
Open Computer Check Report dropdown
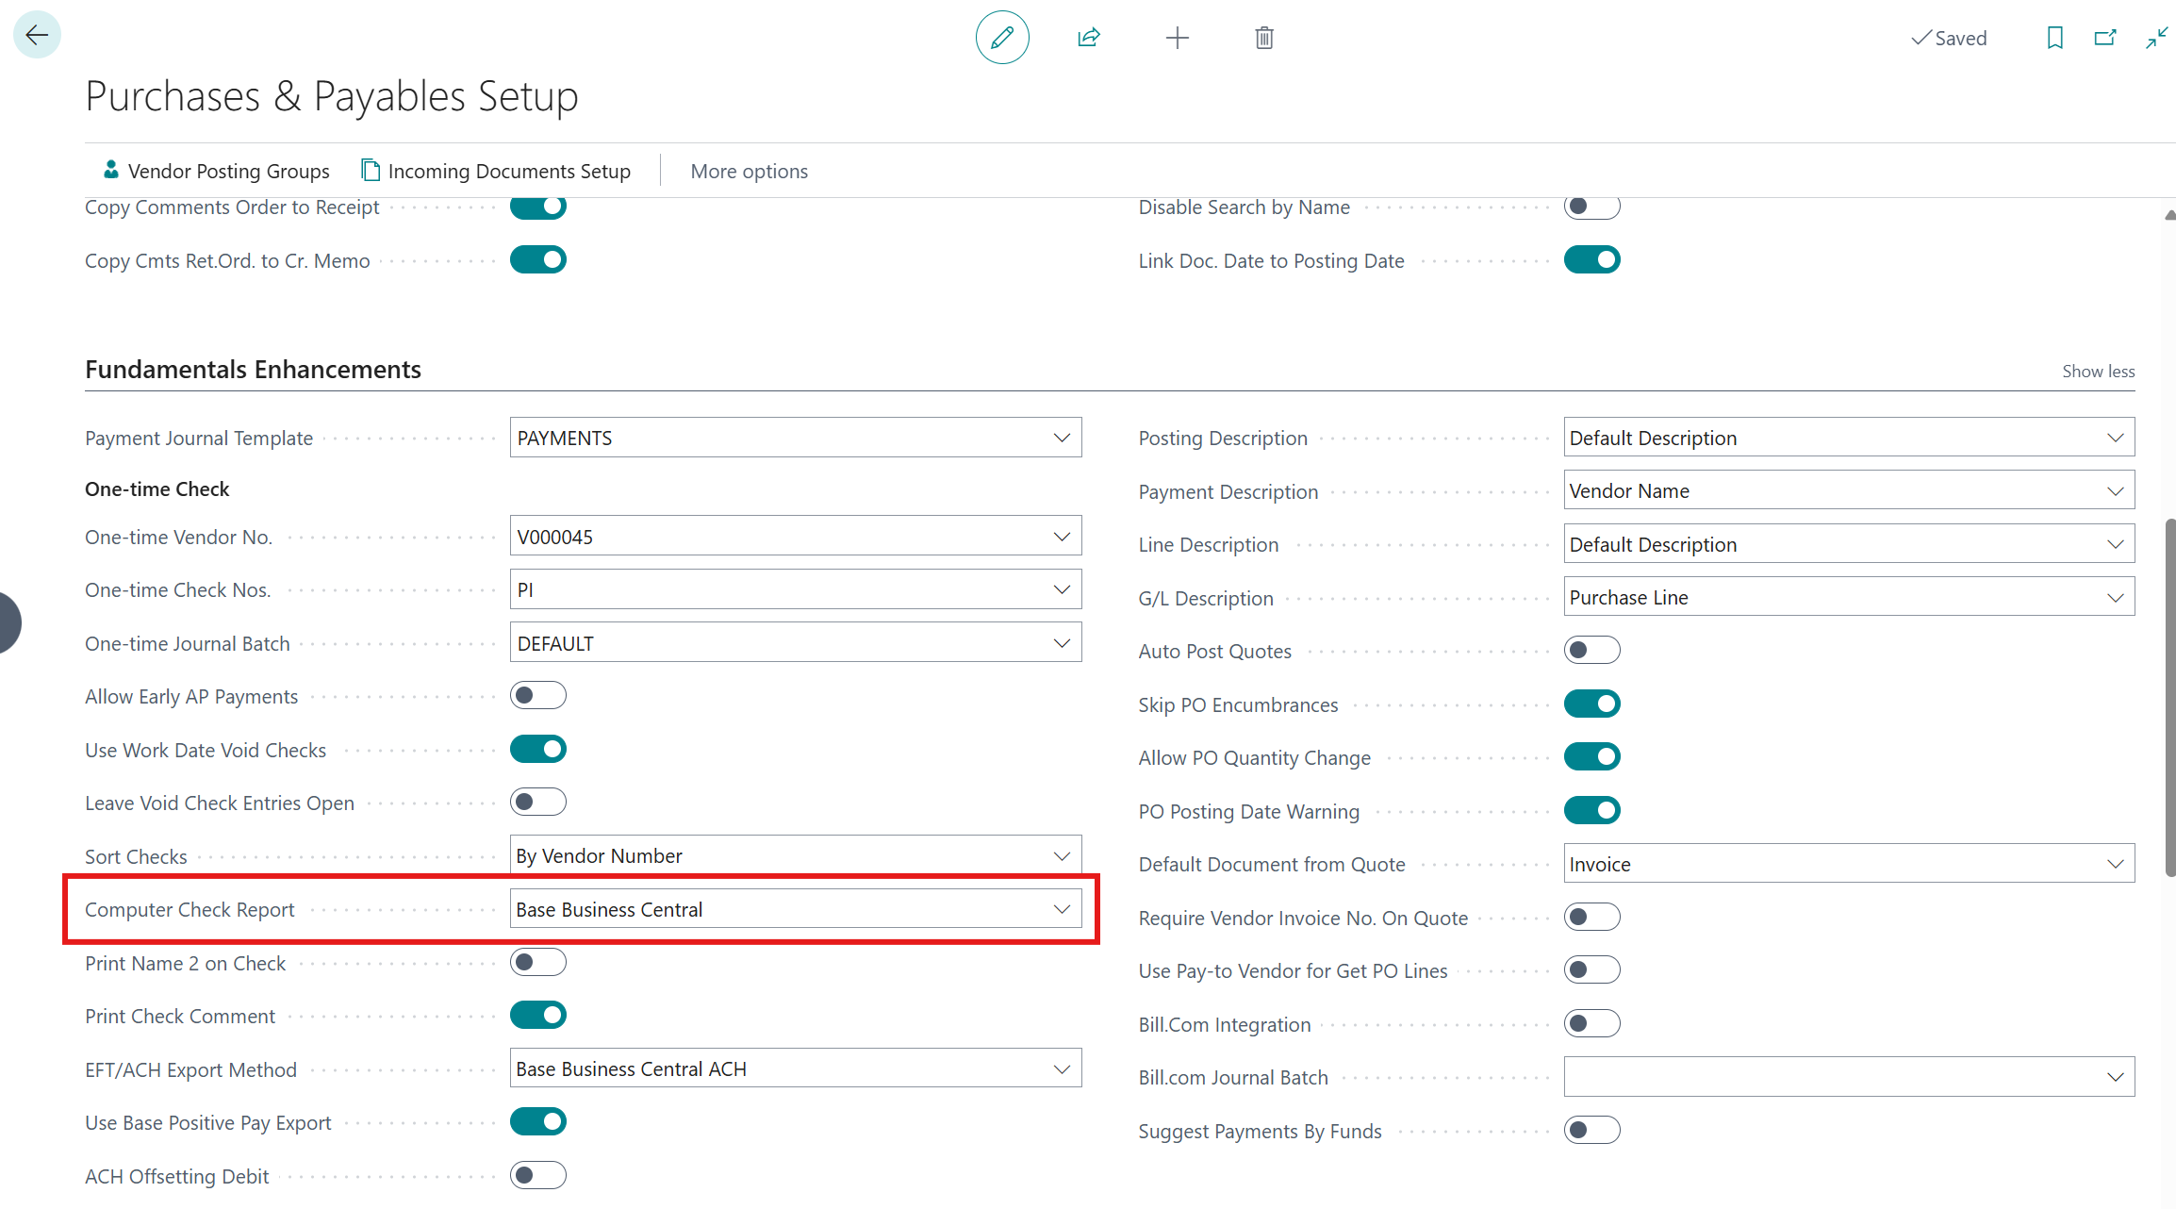1062,909
